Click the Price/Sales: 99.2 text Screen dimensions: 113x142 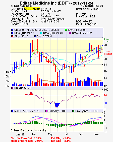point(86,16)
